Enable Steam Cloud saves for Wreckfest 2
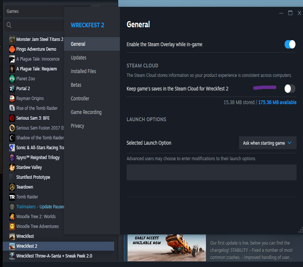The height and width of the screenshot is (267, 303). coord(290,89)
